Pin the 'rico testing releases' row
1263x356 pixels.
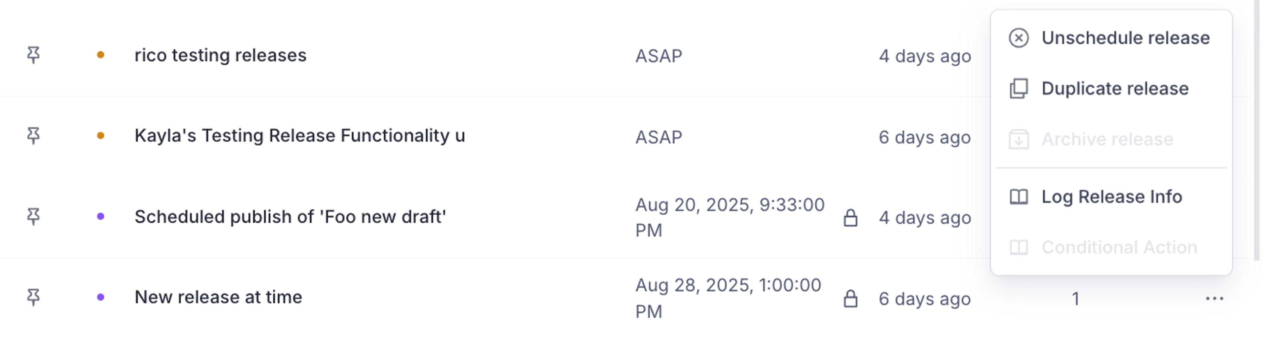pos(33,55)
